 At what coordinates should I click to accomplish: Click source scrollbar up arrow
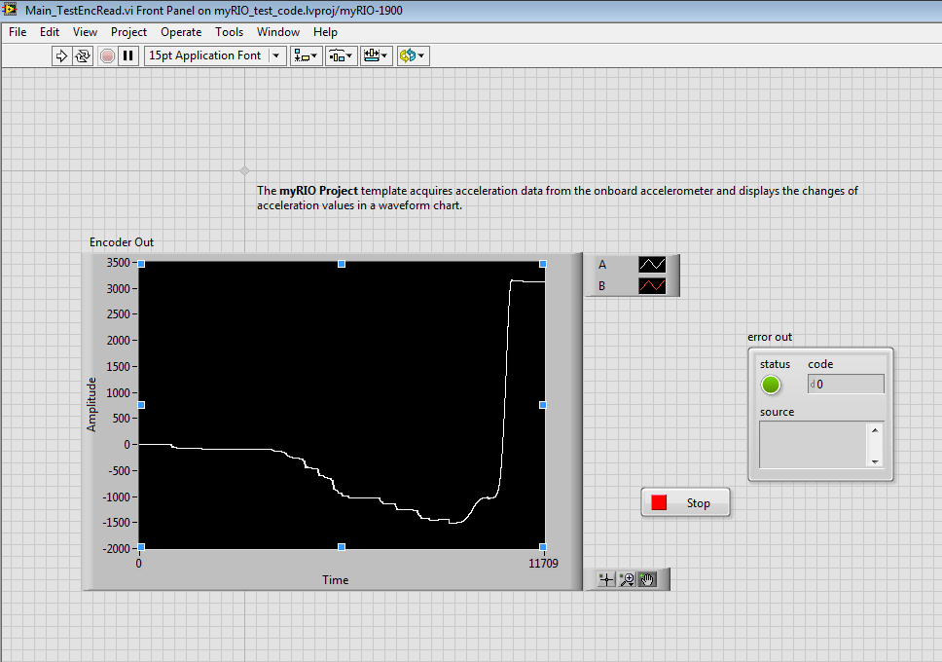pos(875,430)
